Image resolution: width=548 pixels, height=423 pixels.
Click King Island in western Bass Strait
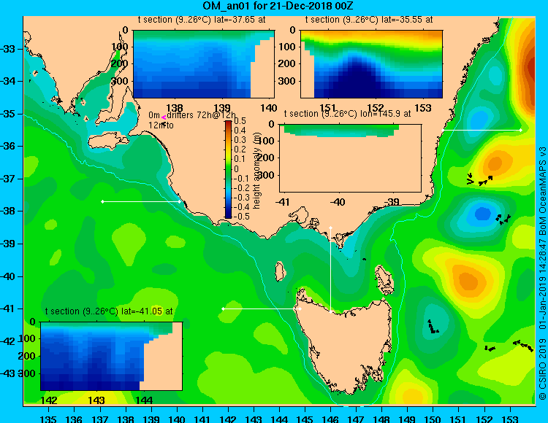279,271
